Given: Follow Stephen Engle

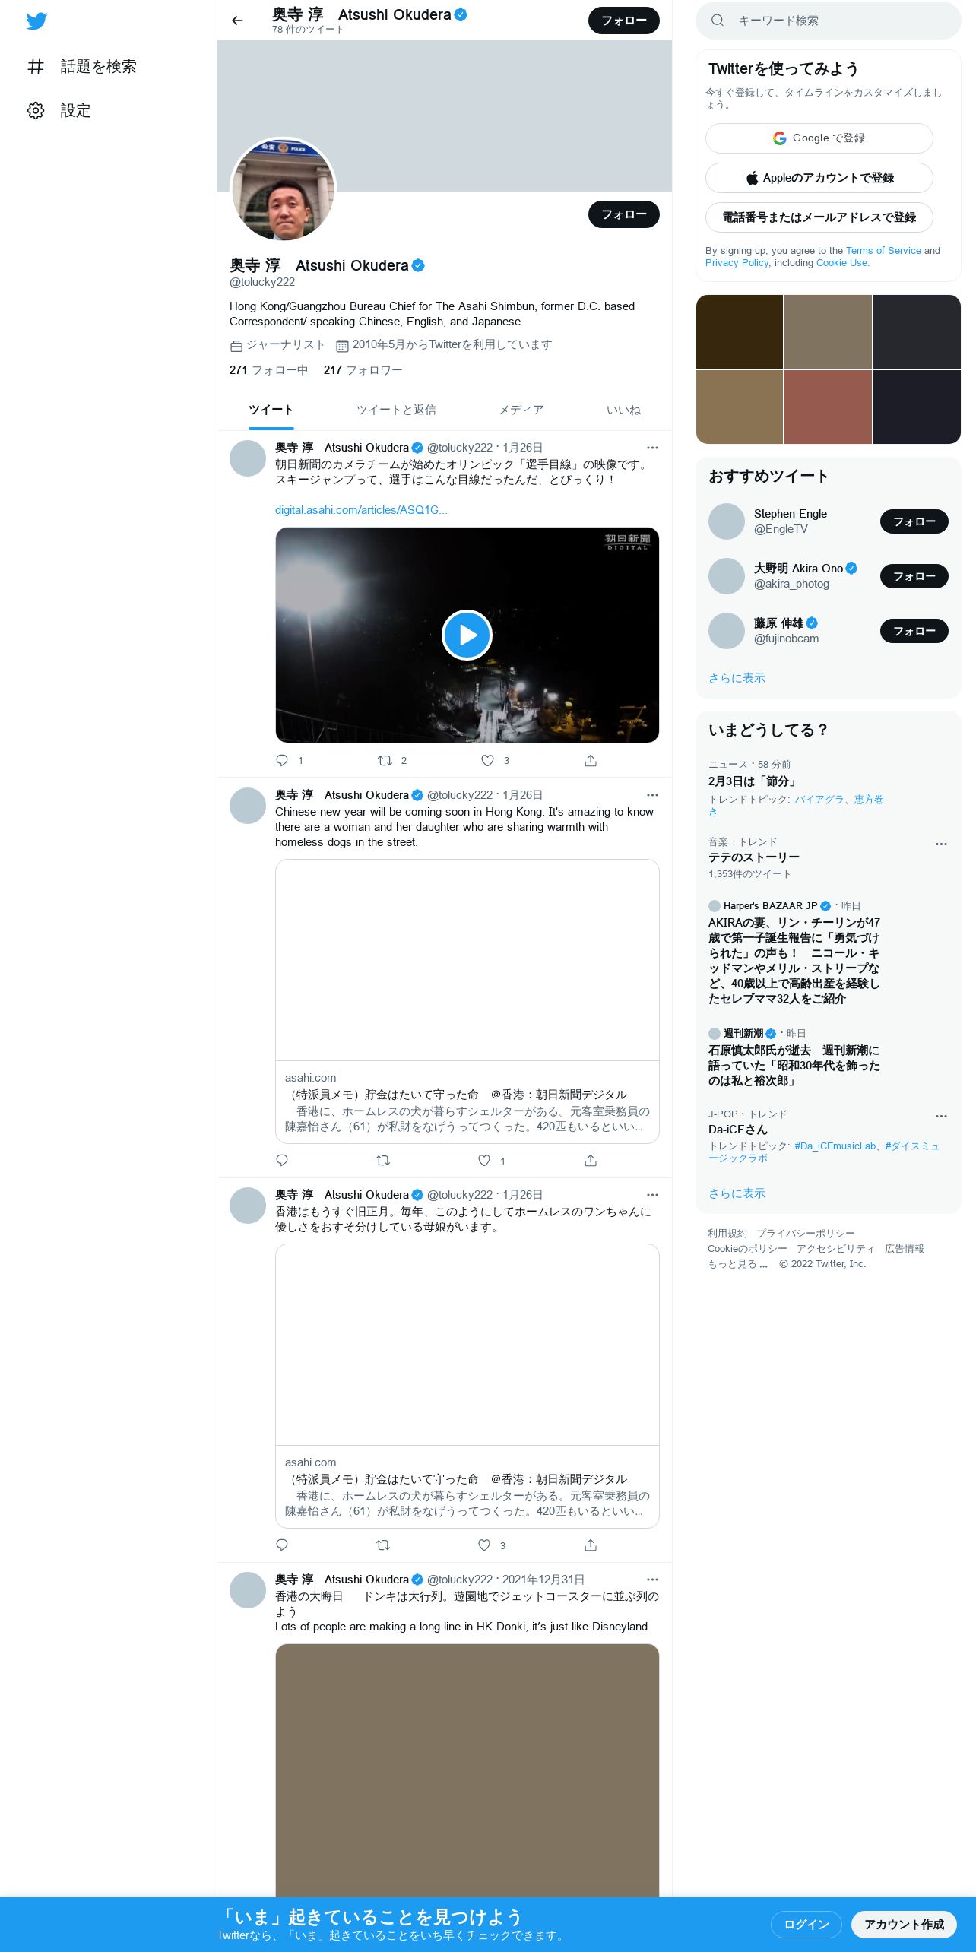Looking at the screenshot, I should [x=914, y=521].
